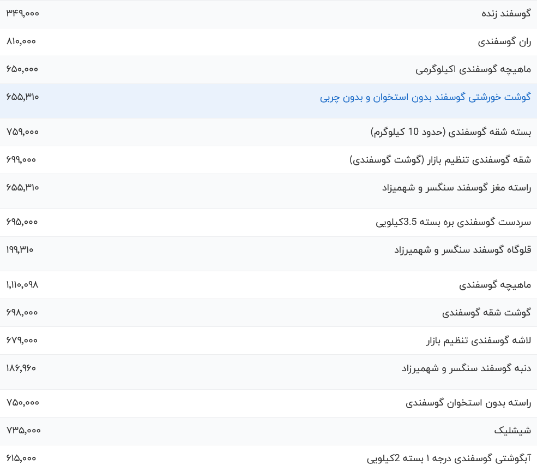Open شقه گوسفندی تنظیم بازار (گوشت گوسفندی)
537x471 pixels.
[440, 160]
